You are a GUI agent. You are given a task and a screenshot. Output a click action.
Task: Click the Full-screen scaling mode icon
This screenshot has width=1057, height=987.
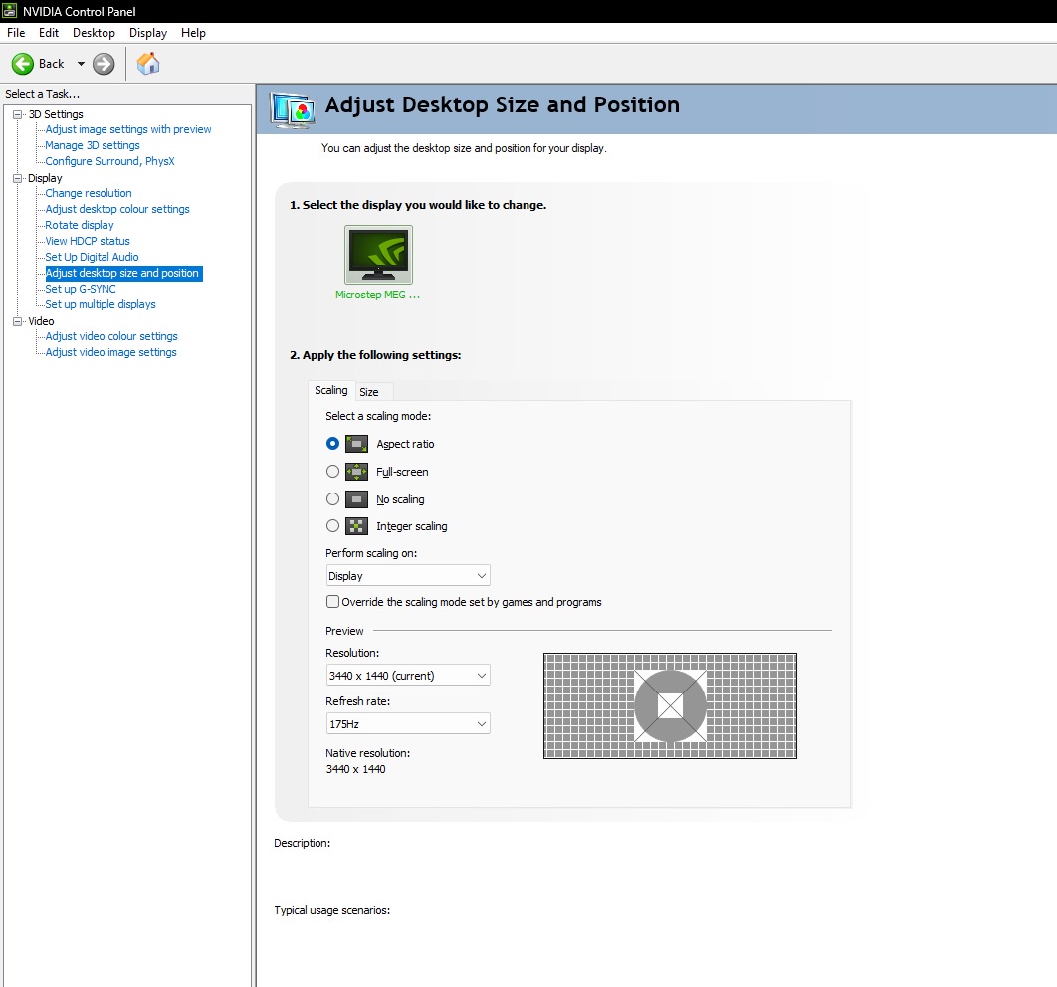[x=356, y=472]
